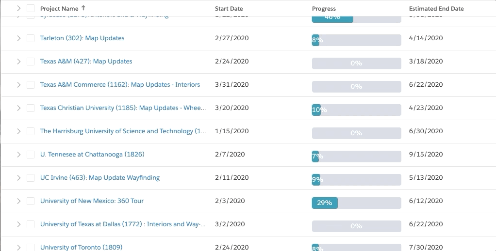The height and width of the screenshot is (251, 496).
Task: Expand the Tarleton (302) row
Action: pyautogui.click(x=18, y=38)
